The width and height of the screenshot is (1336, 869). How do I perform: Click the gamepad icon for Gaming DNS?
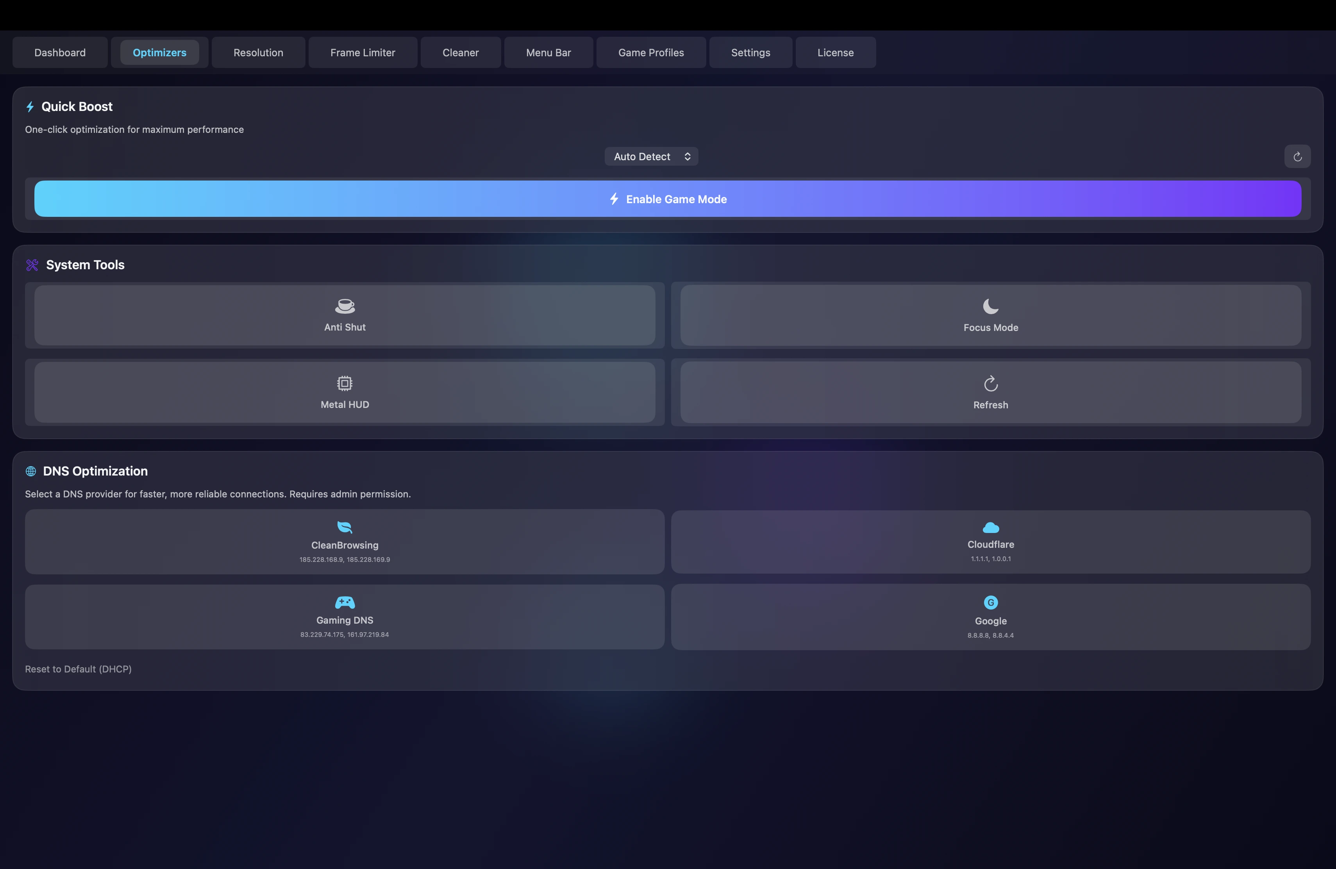pos(345,603)
